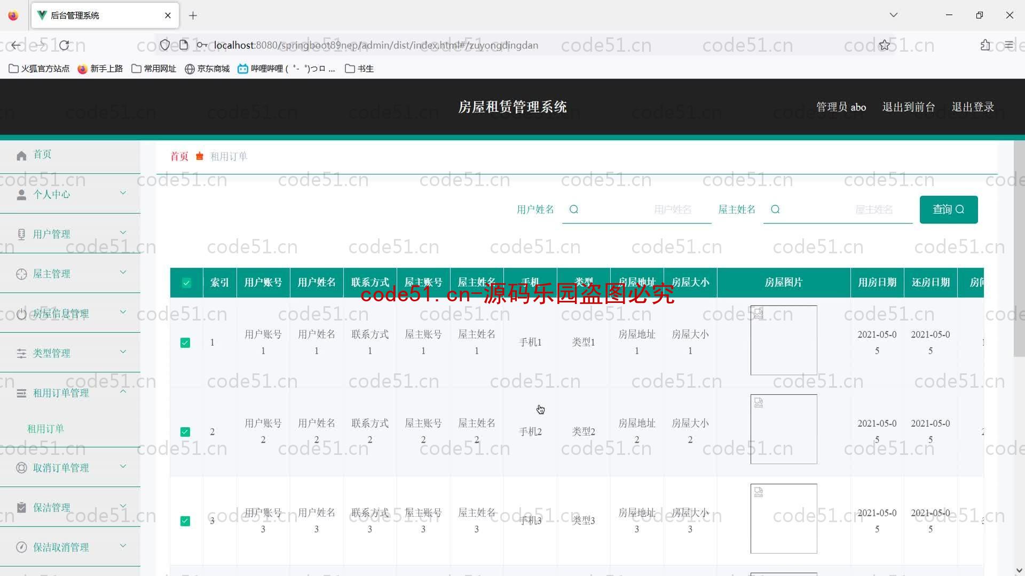Image resolution: width=1025 pixels, height=576 pixels.
Task: Toggle checkbox for row 2 rental order
Action: (185, 432)
